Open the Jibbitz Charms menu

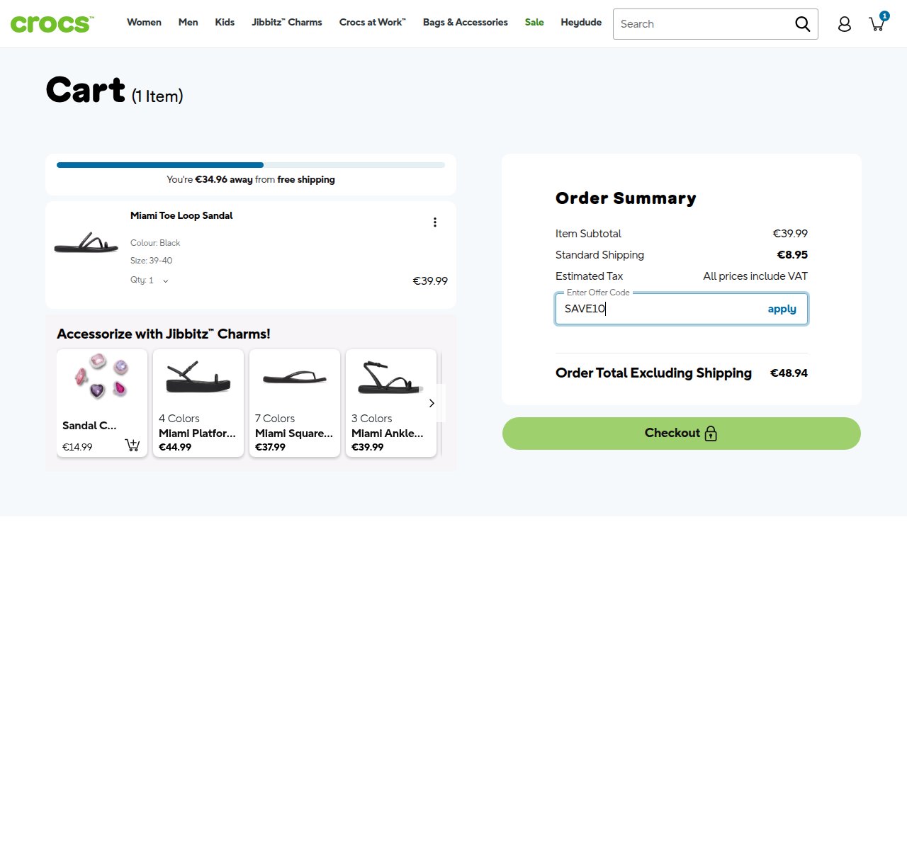pos(287,23)
